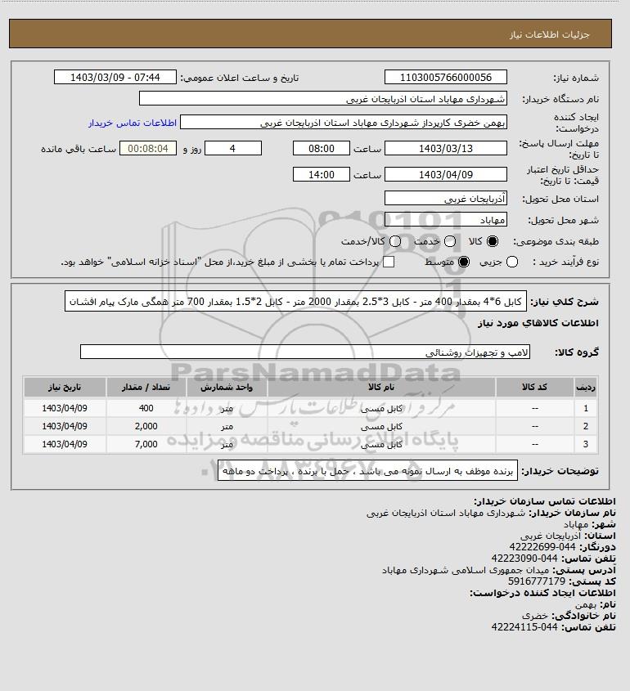Click the contact phone 42223090-044
This screenshot has width=630, height=691.
[524, 559]
